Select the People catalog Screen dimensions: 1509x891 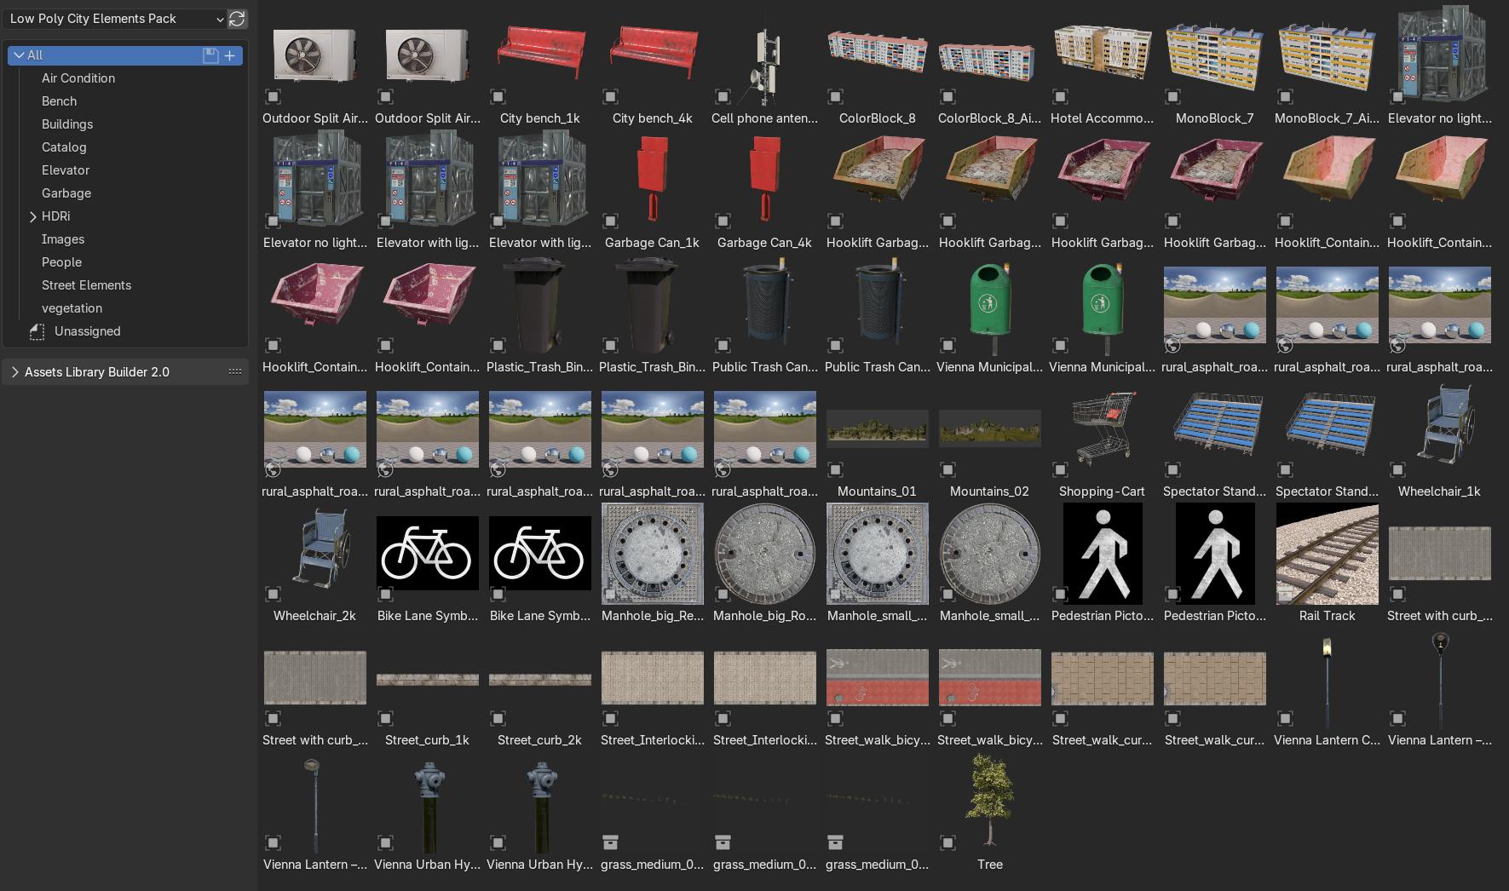pos(61,262)
